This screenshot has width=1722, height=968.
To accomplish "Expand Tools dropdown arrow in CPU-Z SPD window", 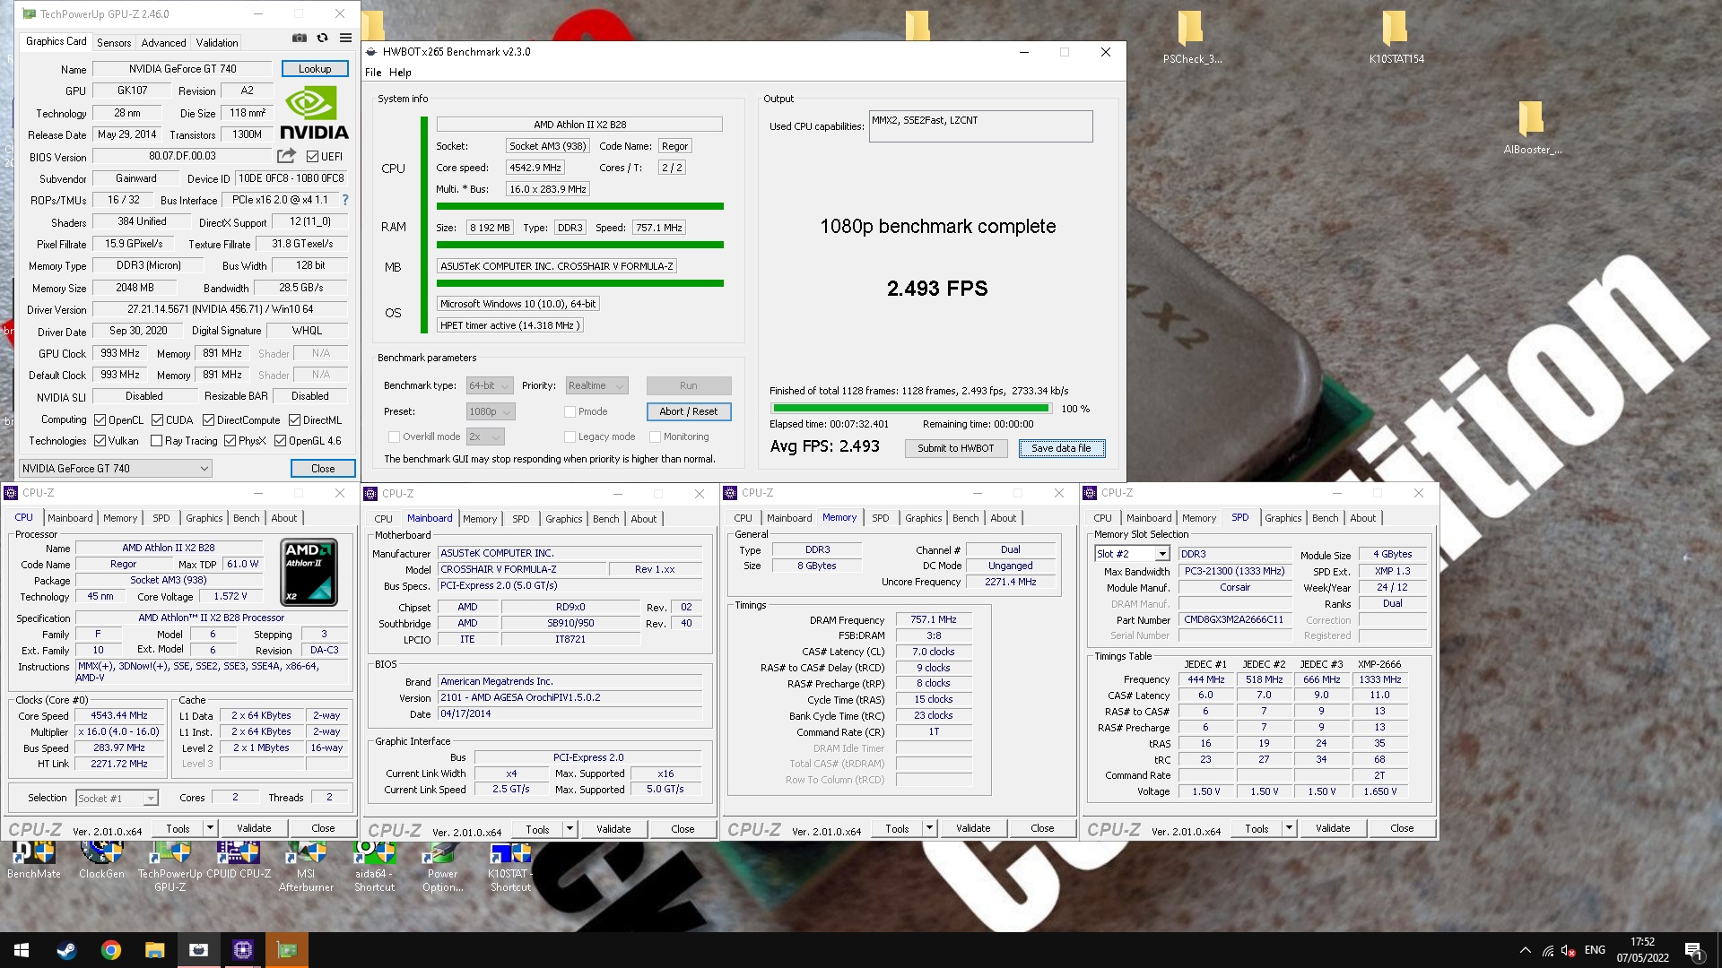I will (1289, 829).
